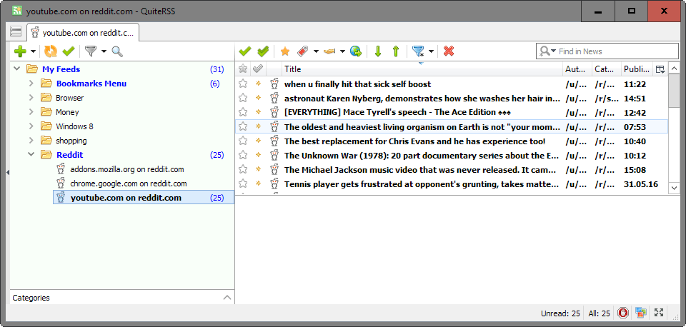Screen dimensions: 686x327
Task: Expand the shopping folder
Action: coord(31,141)
